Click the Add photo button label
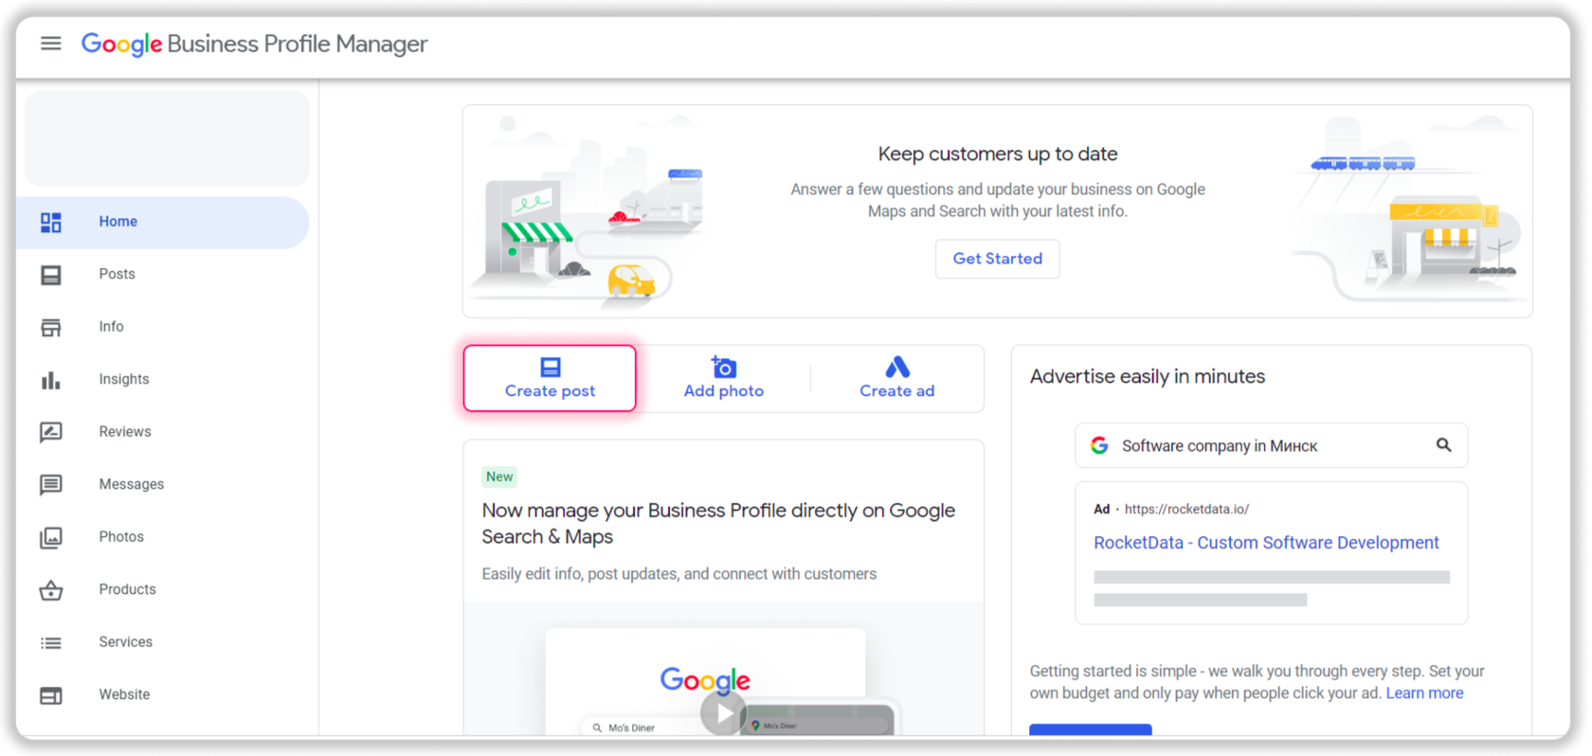1592x756 pixels. (724, 391)
